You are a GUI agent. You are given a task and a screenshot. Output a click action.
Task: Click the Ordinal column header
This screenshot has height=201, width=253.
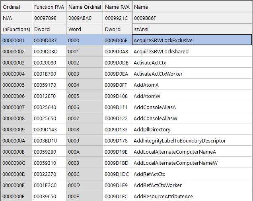point(16,7)
